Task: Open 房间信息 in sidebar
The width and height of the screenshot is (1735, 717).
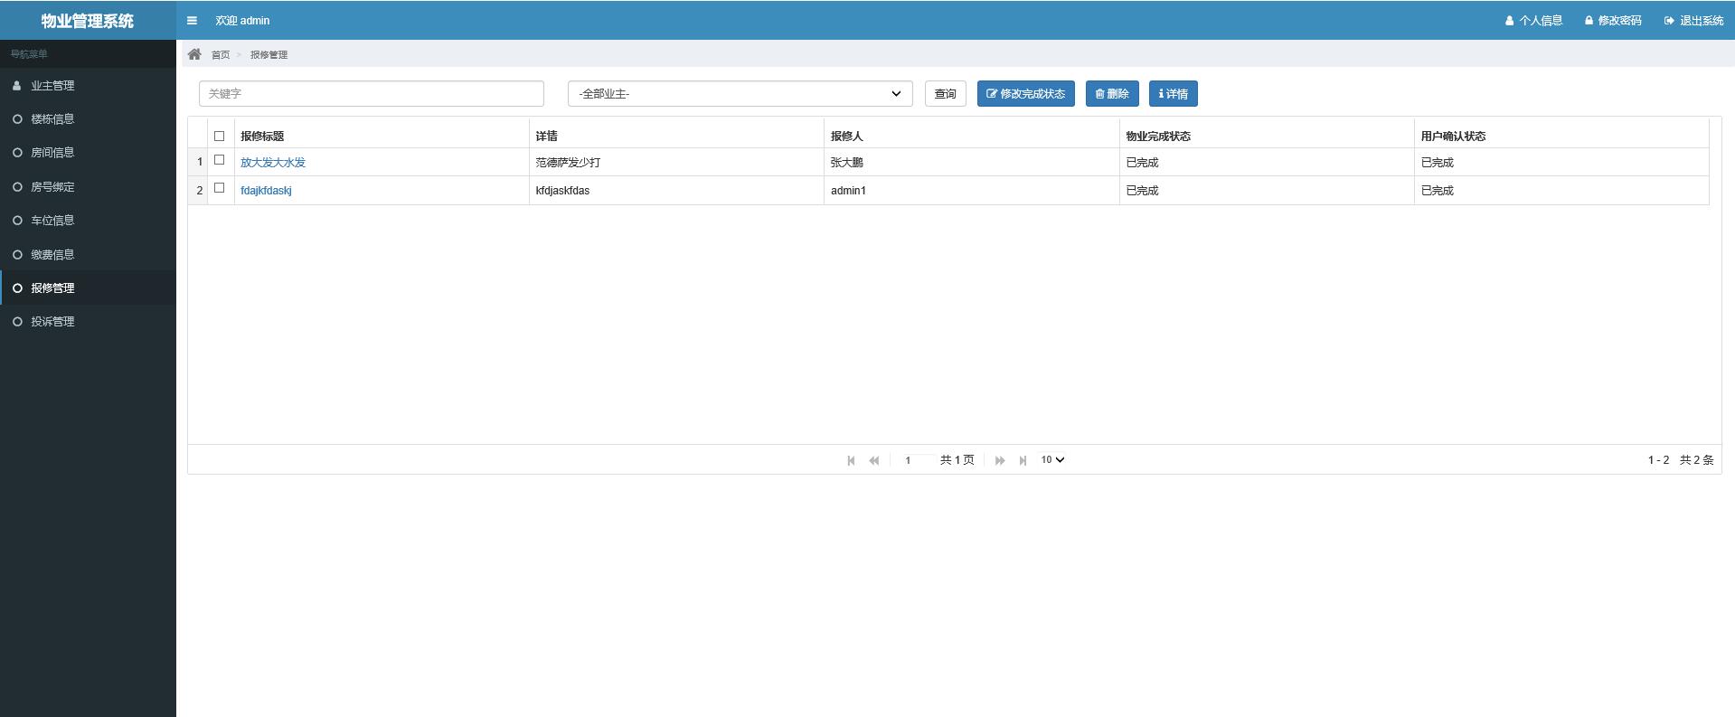Action: tap(88, 153)
